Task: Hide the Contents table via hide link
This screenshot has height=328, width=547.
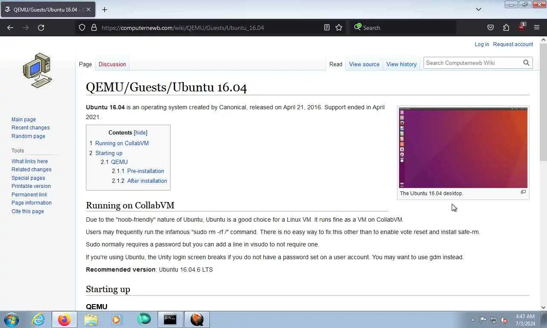Action: (141, 132)
